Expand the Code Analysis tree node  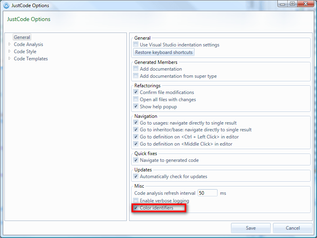click(x=10, y=44)
